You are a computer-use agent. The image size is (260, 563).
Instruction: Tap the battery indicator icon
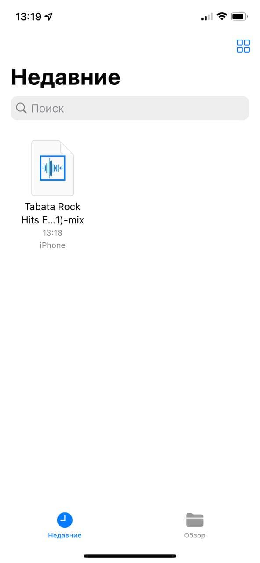coord(240,17)
